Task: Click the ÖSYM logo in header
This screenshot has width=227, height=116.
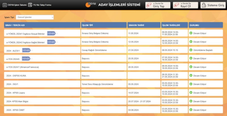Action: [x=91, y=5]
